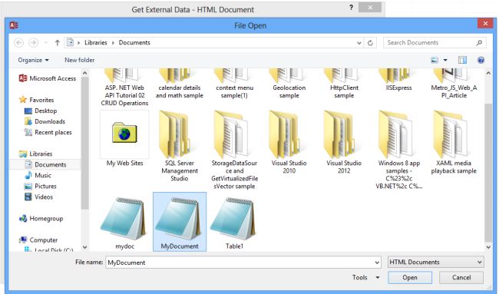This screenshot has height=294, width=499.
Task: Click the Cancel button
Action: tap(461, 277)
